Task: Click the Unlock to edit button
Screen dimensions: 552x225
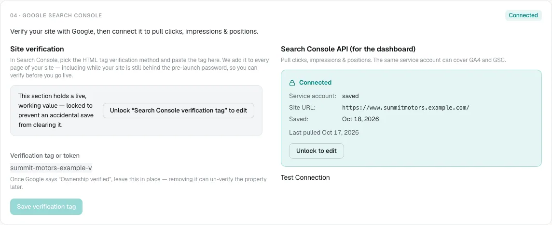Action: point(317,151)
